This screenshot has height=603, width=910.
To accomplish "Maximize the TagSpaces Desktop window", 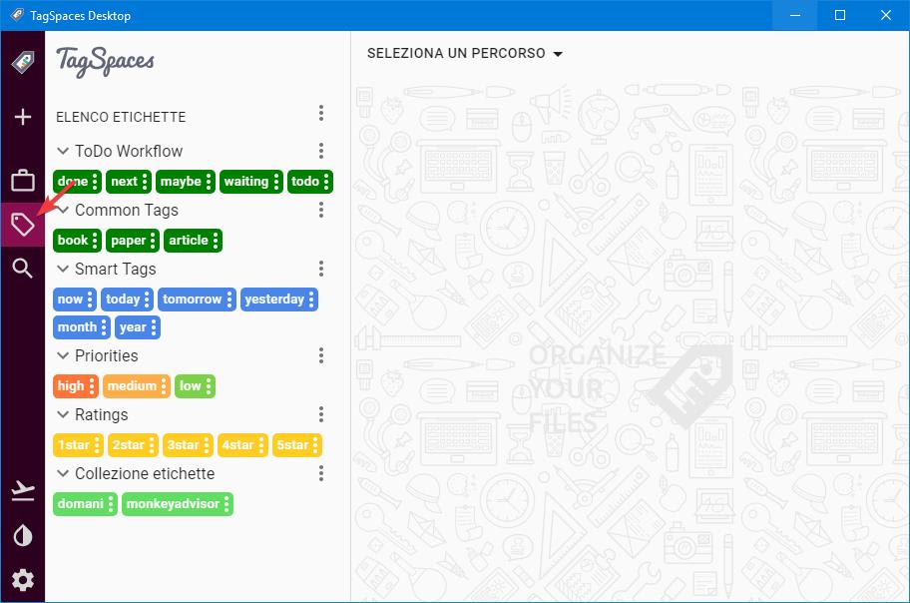I will click(840, 15).
